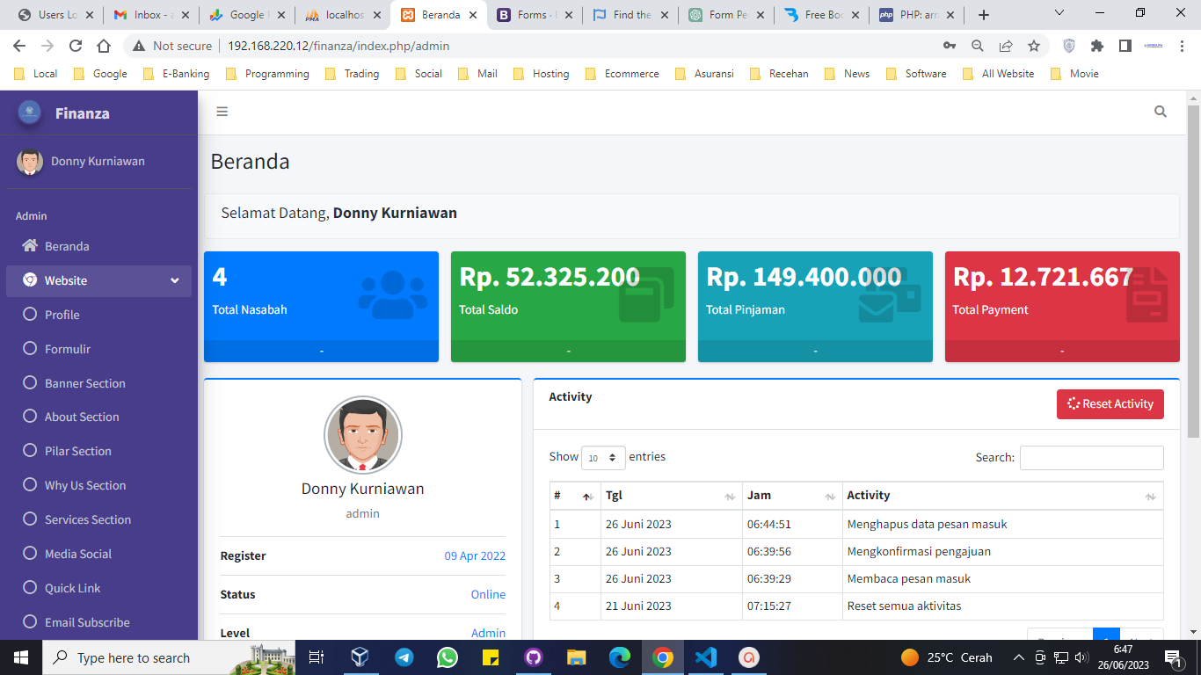Viewport: 1201px width, 675px height.
Task: Click Telegram icon in the taskbar
Action: coord(404,657)
